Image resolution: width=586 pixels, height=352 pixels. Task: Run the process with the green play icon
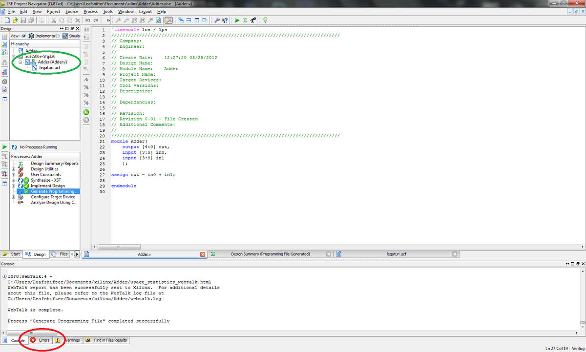[x=237, y=20]
